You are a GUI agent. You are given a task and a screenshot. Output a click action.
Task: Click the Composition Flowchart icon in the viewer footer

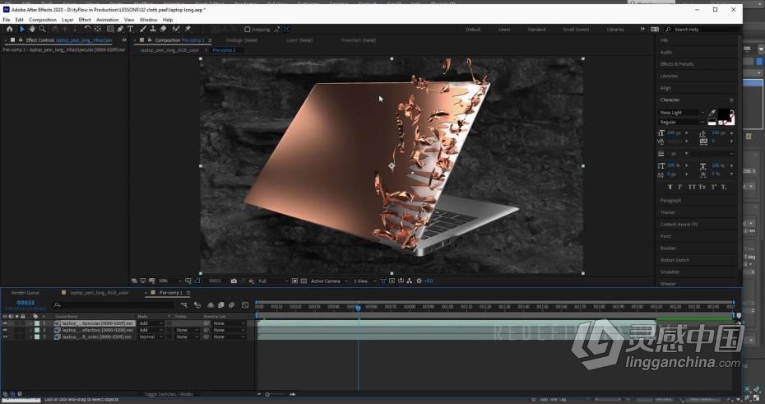coord(409,281)
